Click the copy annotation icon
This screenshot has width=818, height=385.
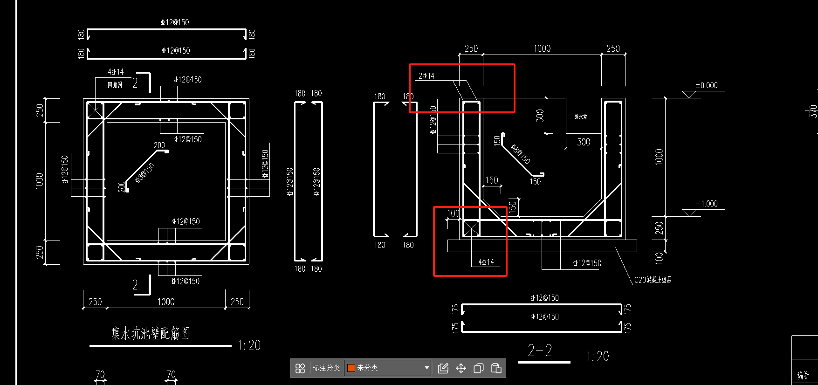(x=479, y=368)
